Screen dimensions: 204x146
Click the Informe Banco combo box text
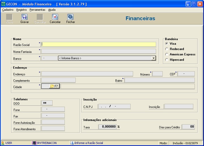70,58
